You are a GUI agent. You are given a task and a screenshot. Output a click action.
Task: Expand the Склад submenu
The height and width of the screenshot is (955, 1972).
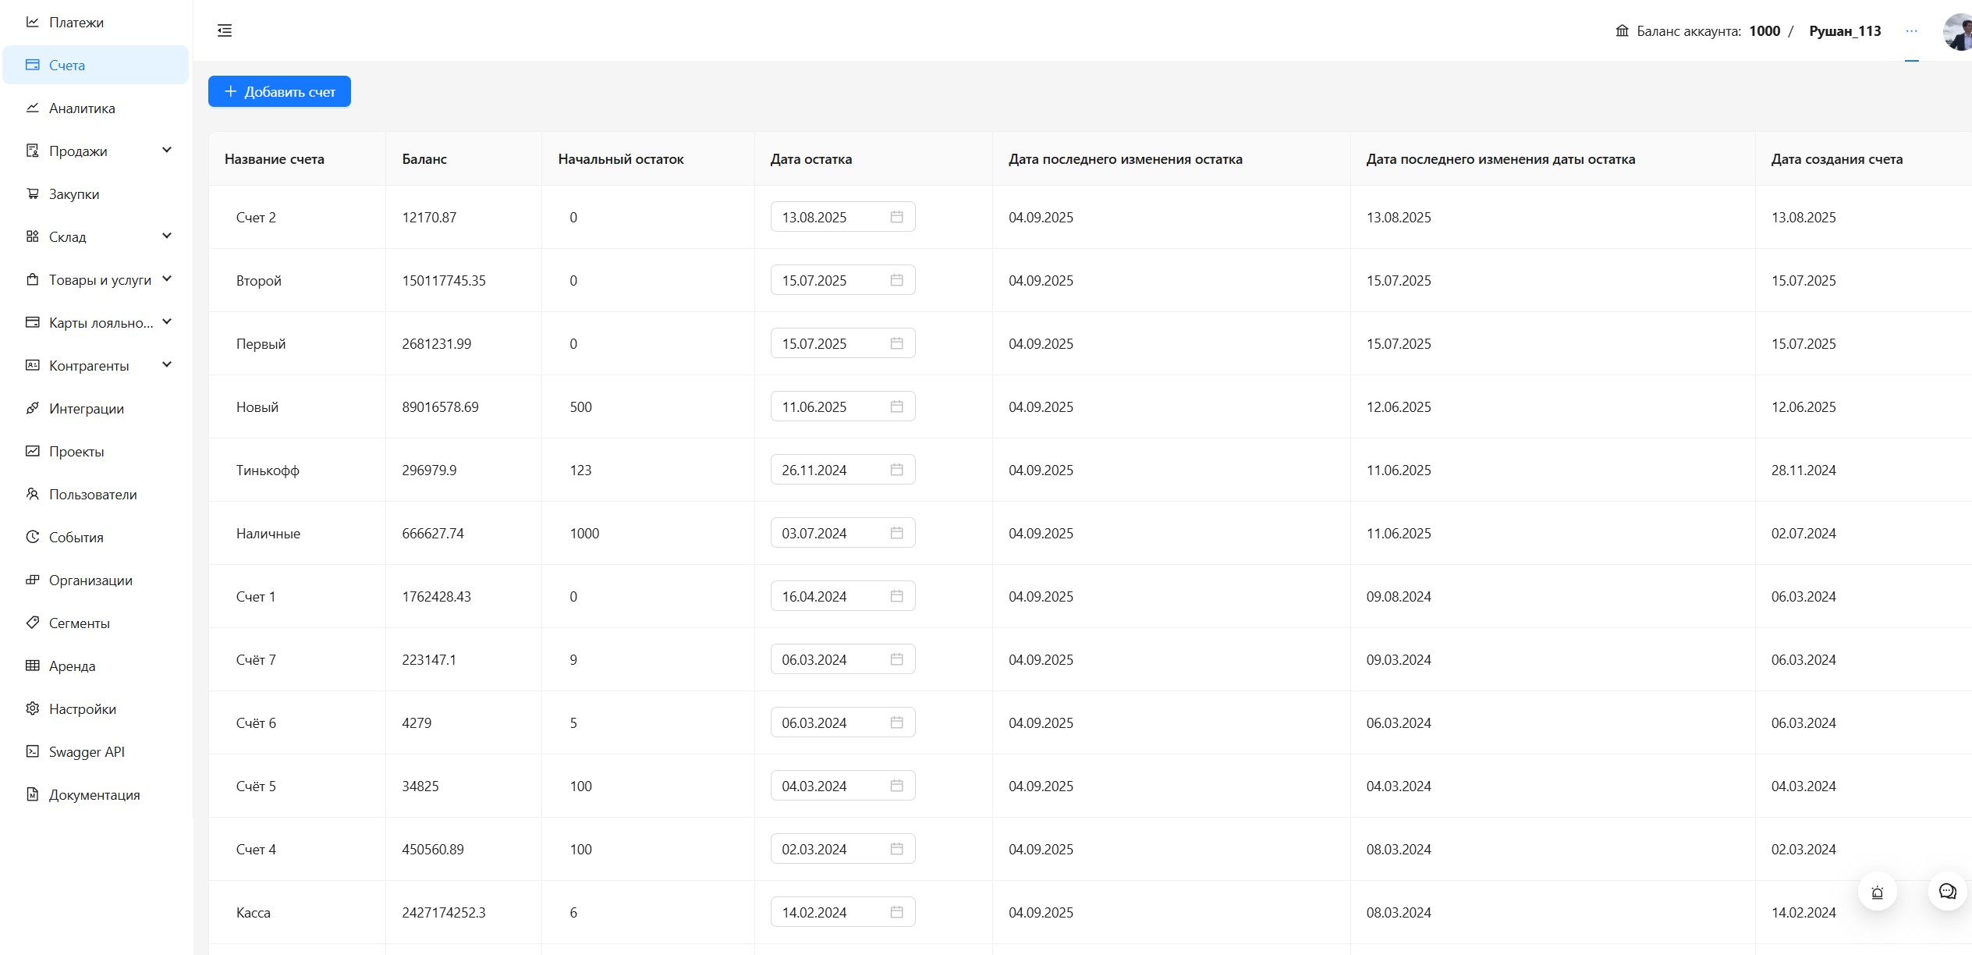(167, 236)
